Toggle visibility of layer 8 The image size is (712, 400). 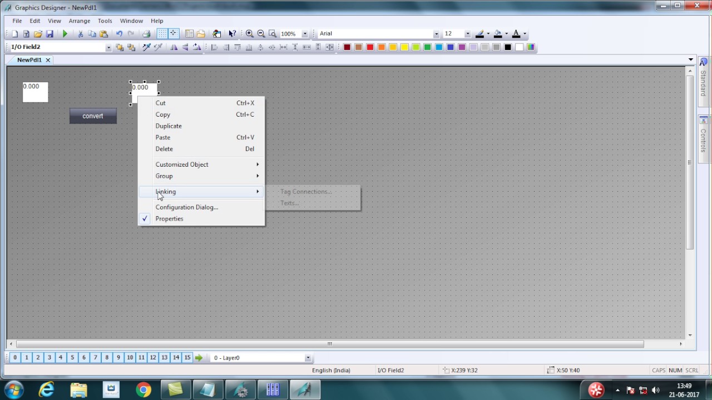click(x=107, y=358)
